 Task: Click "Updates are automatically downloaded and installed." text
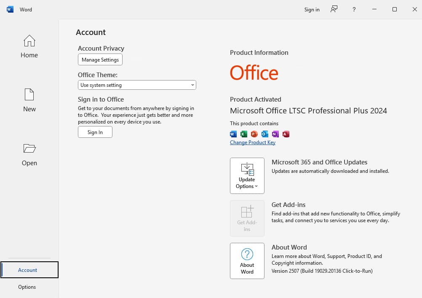(x=330, y=171)
